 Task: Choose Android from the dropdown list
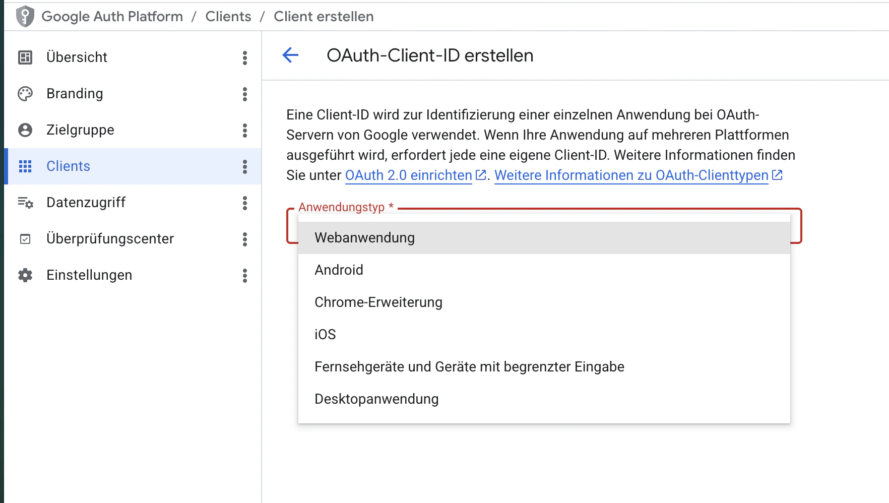tap(544, 270)
